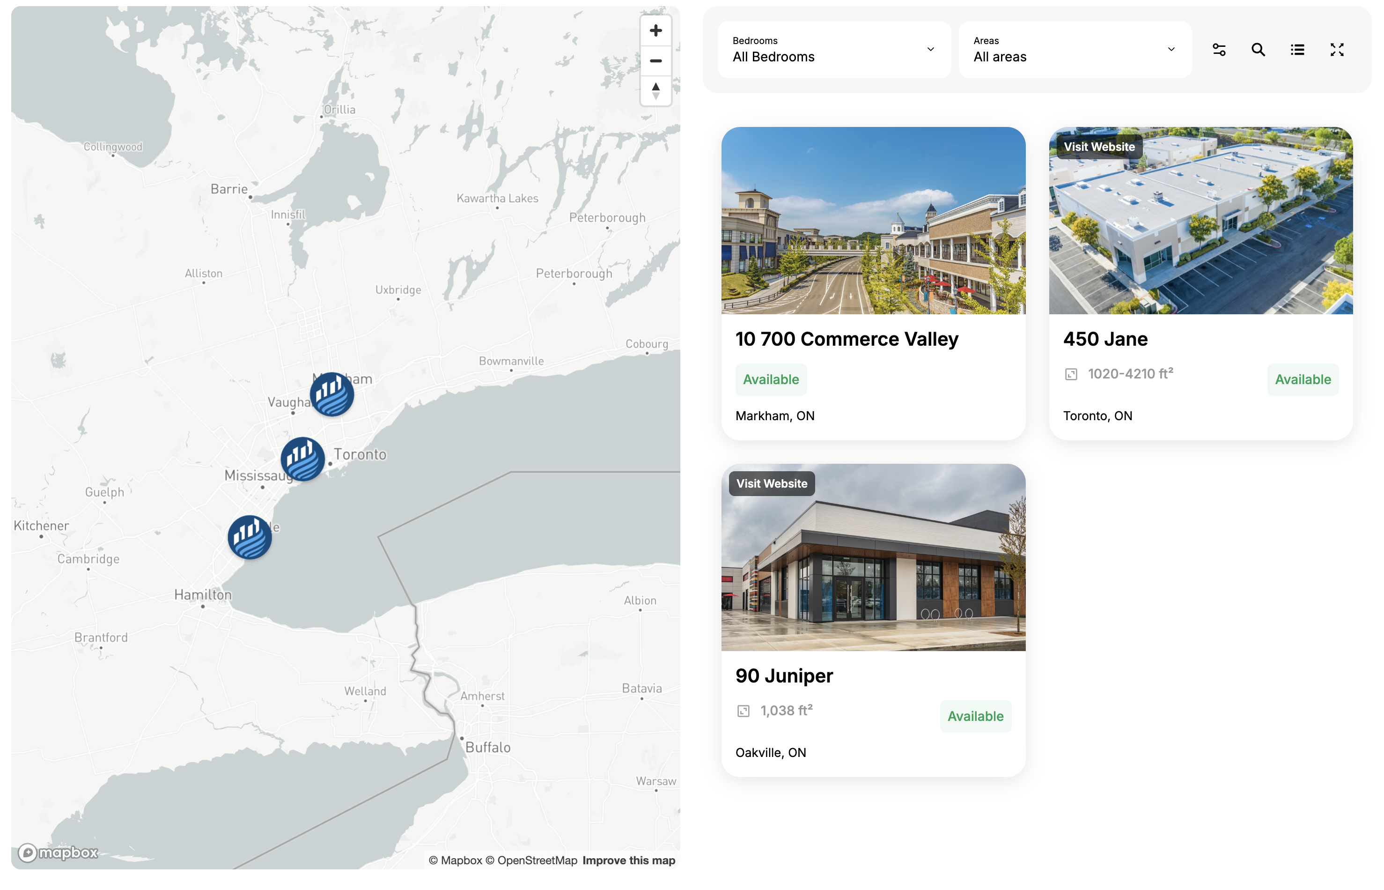
Task: Click Welland label on the map
Action: [365, 691]
